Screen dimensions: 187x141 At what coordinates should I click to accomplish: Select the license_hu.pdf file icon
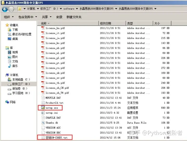click(x=43, y=28)
